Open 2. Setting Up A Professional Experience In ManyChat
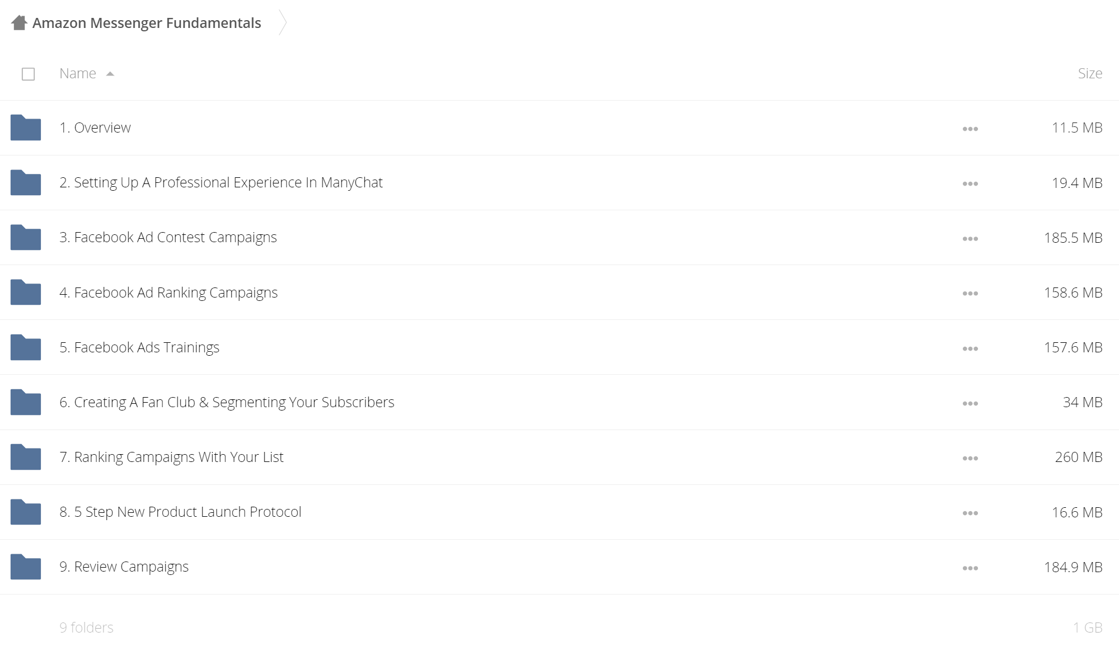This screenshot has height=651, width=1119. 221,182
